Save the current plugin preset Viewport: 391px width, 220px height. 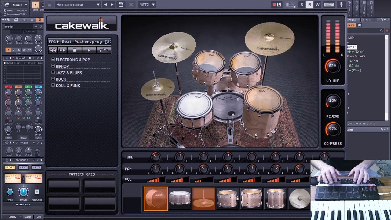pos(121,5)
